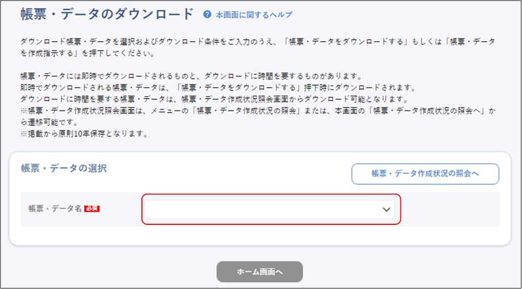522x289 pixels.
Task: Click the 帳票・データのダウンロード page title
Action: pyautogui.click(x=107, y=14)
